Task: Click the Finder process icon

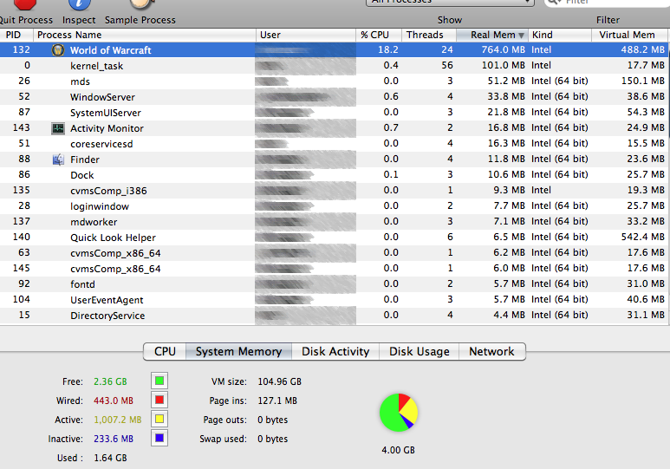Action: coord(58,160)
